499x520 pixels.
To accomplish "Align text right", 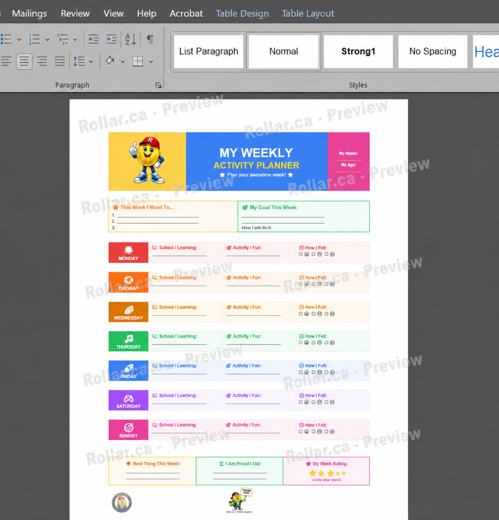I will [42, 61].
